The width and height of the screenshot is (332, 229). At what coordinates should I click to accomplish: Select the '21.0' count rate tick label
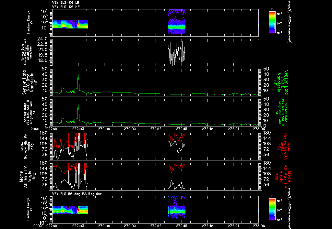[x=44, y=49]
